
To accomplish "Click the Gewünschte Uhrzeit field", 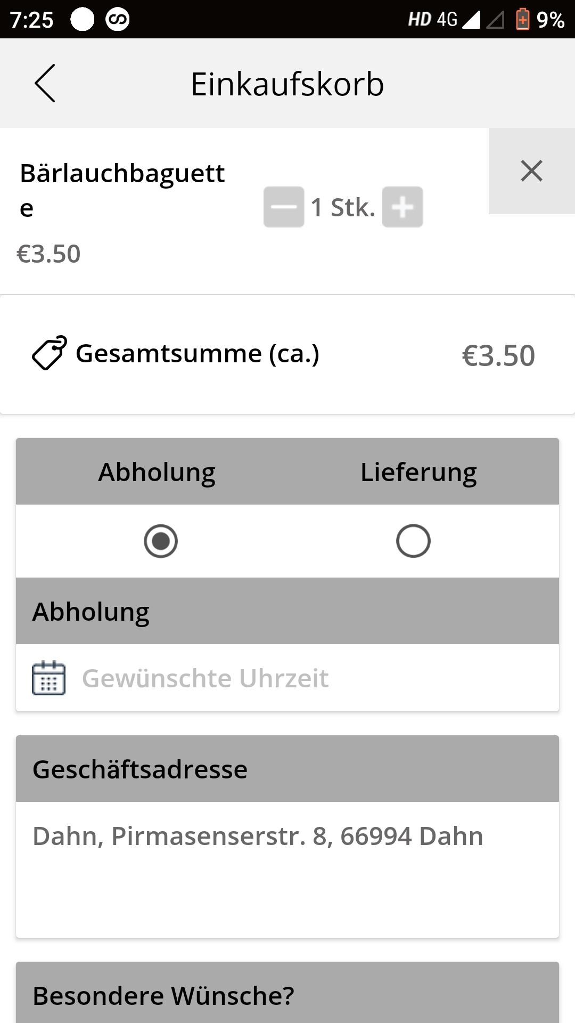I will [287, 678].
